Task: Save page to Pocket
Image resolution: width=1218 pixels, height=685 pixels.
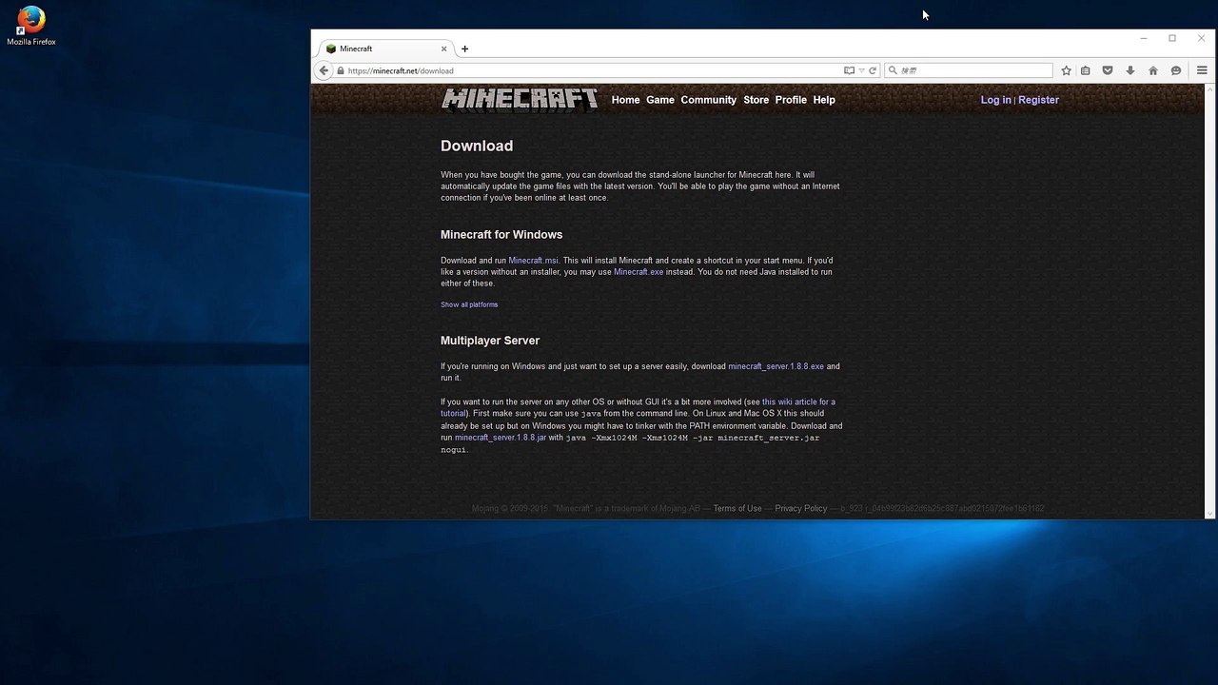Action: [x=1108, y=70]
